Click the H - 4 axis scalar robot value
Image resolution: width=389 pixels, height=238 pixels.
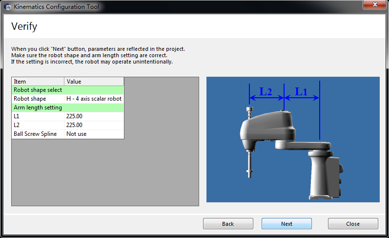[x=94, y=99]
